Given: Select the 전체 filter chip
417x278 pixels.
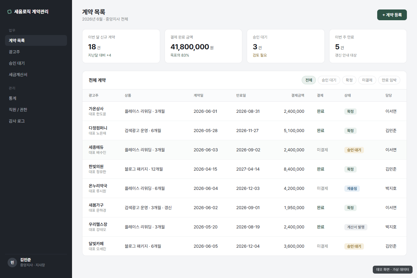Looking at the screenshot, I should coord(309,80).
